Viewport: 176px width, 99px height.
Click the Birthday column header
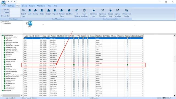[106, 36]
